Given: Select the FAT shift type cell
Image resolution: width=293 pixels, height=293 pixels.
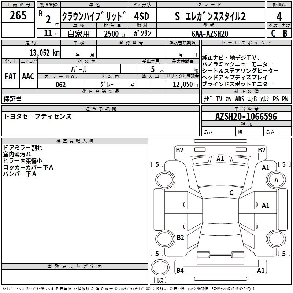Looking at the screenshot, I should tap(10, 77).
